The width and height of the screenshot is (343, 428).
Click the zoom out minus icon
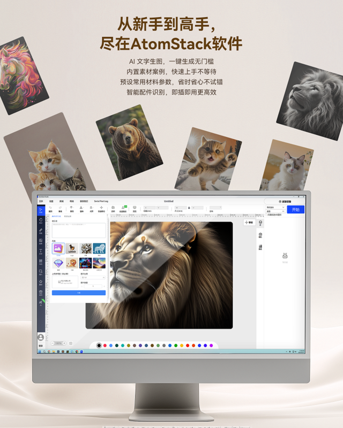click(52, 342)
